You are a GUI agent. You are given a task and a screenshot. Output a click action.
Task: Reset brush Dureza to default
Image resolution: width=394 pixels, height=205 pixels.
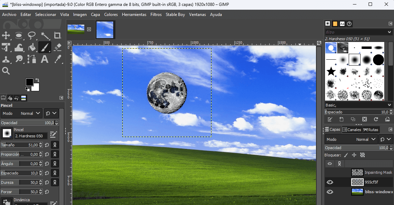[47, 182]
